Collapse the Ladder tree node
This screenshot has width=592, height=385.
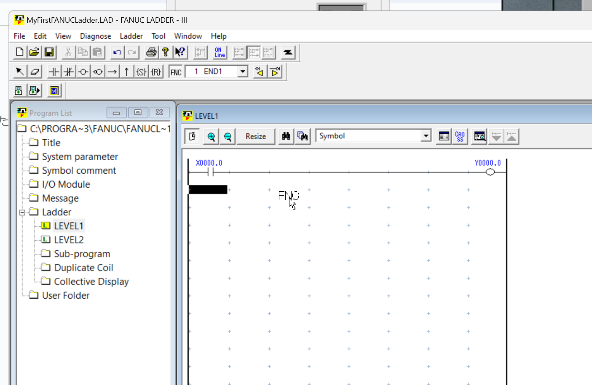tap(22, 212)
